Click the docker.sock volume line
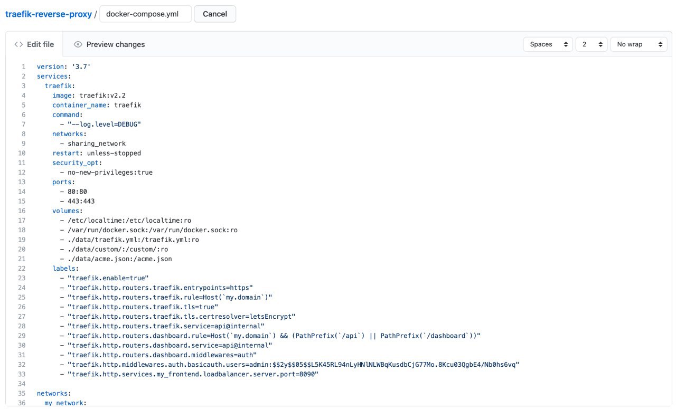Screen dimensions: 676x409 point(149,230)
